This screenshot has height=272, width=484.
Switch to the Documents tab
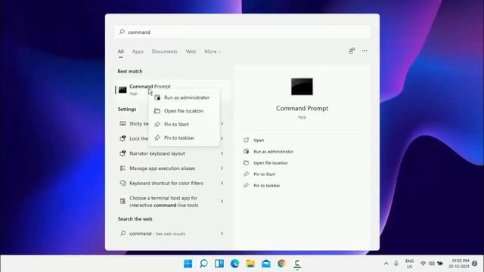165,51
